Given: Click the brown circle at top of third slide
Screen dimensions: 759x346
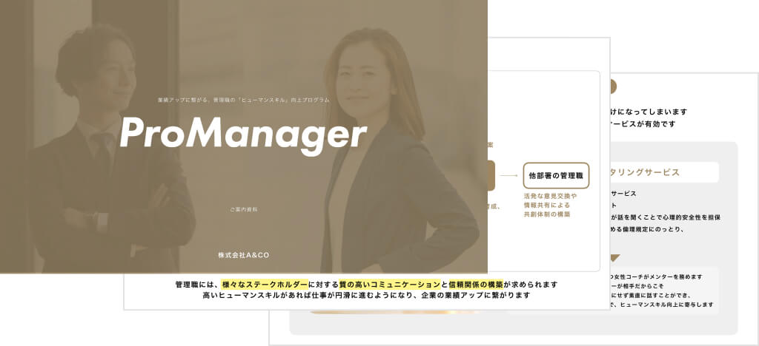Looking at the screenshot, I should pos(611,87).
